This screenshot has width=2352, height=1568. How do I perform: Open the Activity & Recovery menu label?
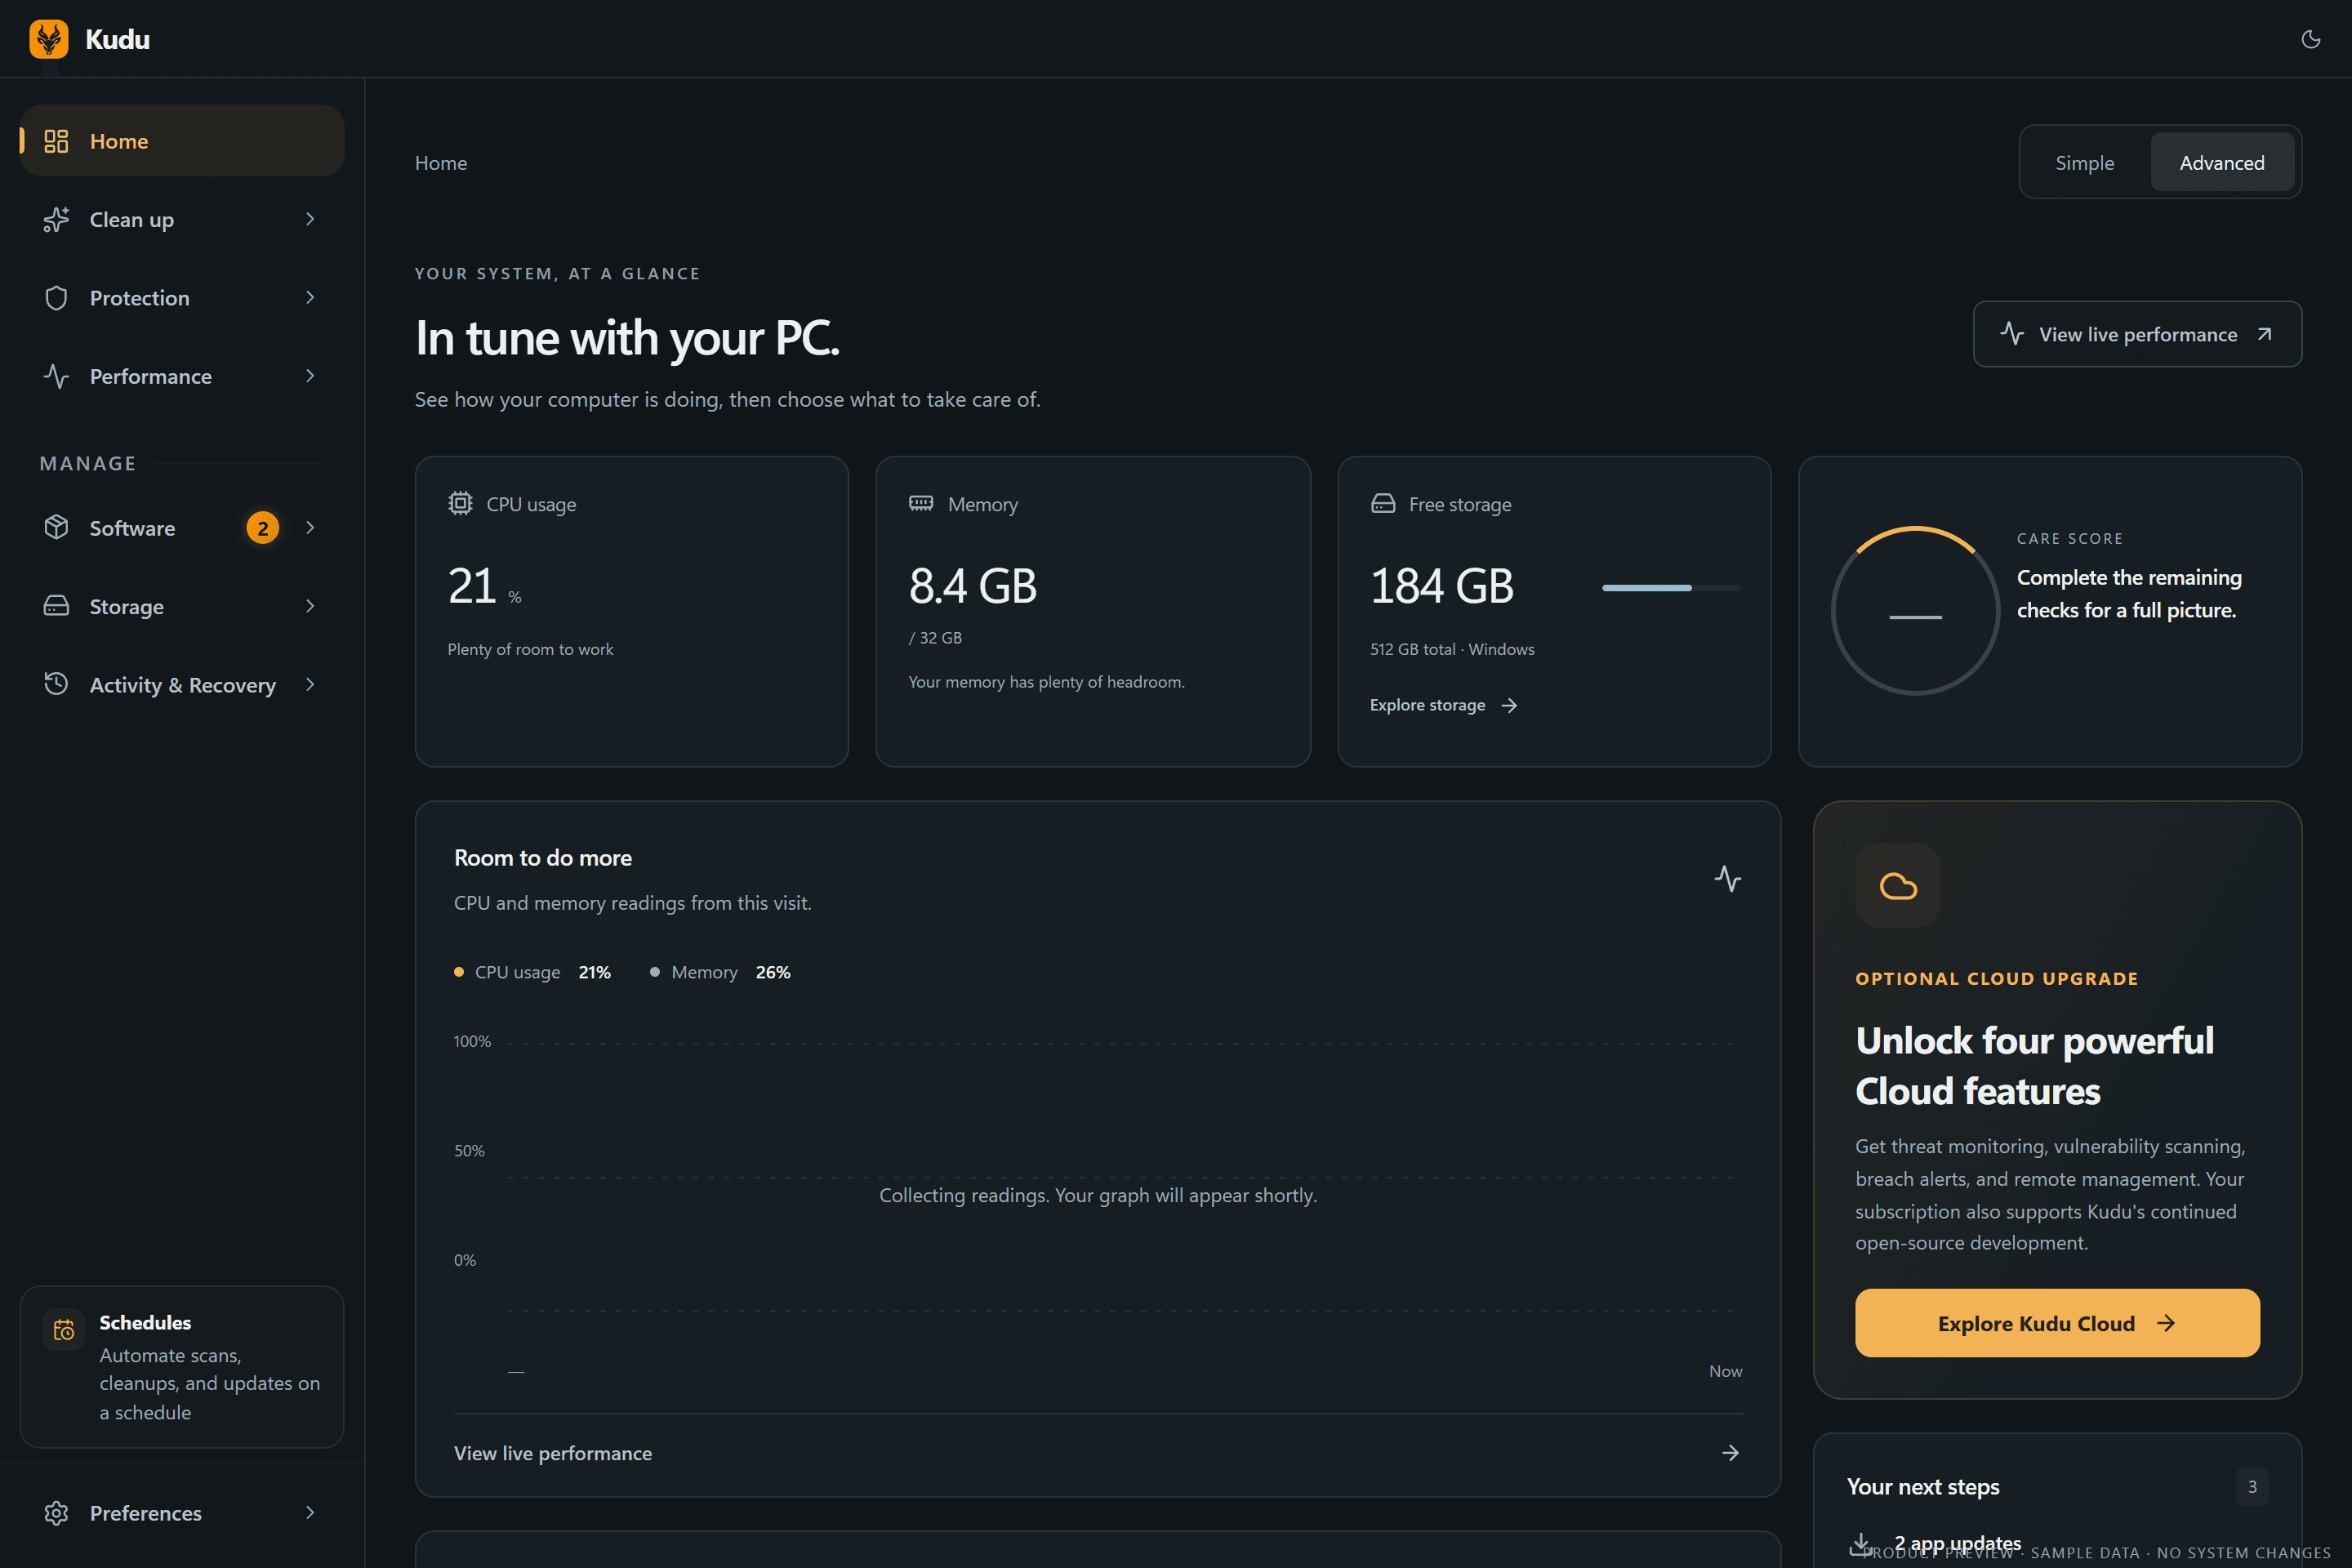(x=183, y=685)
